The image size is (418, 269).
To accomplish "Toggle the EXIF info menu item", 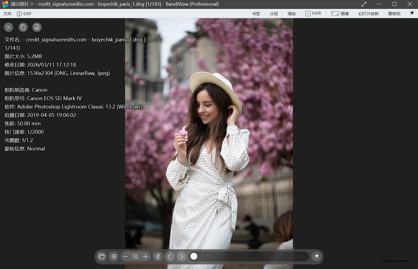I will click(24, 14).
